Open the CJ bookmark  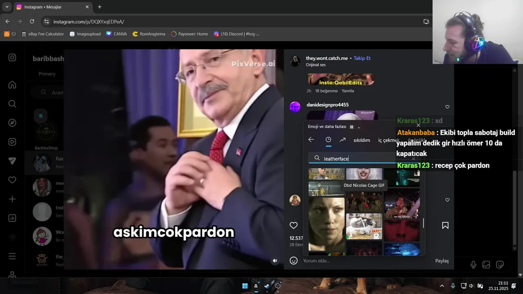pos(10,34)
